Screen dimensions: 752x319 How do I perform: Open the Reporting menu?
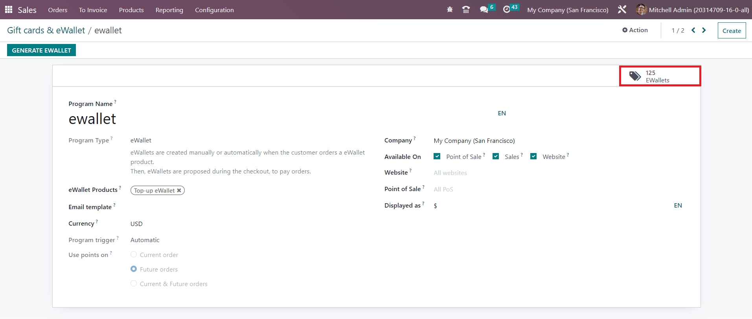tap(169, 10)
